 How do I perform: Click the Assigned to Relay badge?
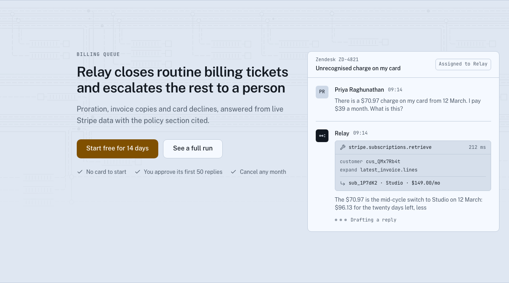[x=463, y=64]
